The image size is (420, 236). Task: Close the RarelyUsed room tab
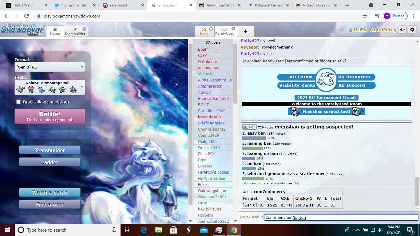(x=233, y=29)
